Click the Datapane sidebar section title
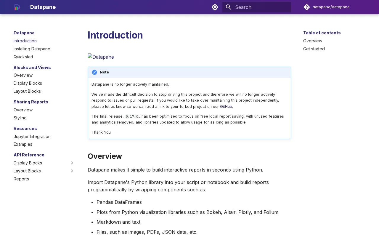Image resolution: width=379 pixels, height=237 pixels. pos(24,33)
